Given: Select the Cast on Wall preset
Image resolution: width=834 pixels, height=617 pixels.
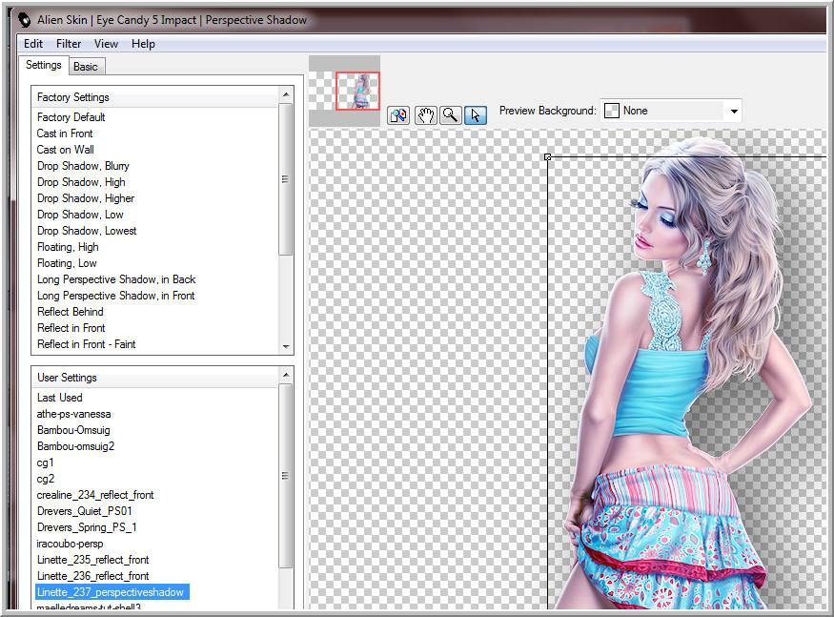Looking at the screenshot, I should tap(65, 150).
